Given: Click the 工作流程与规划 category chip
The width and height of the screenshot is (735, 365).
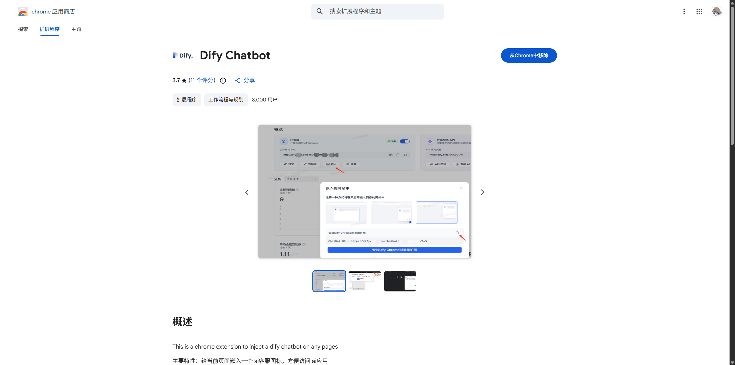Looking at the screenshot, I should [226, 100].
